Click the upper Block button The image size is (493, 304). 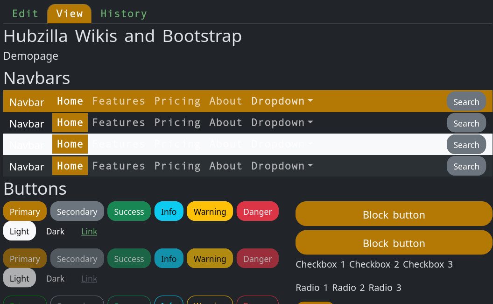(x=394, y=215)
